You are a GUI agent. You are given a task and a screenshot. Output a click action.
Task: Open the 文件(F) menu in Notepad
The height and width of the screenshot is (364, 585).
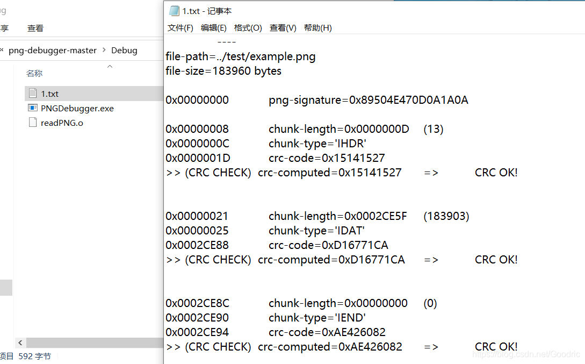[180, 28]
